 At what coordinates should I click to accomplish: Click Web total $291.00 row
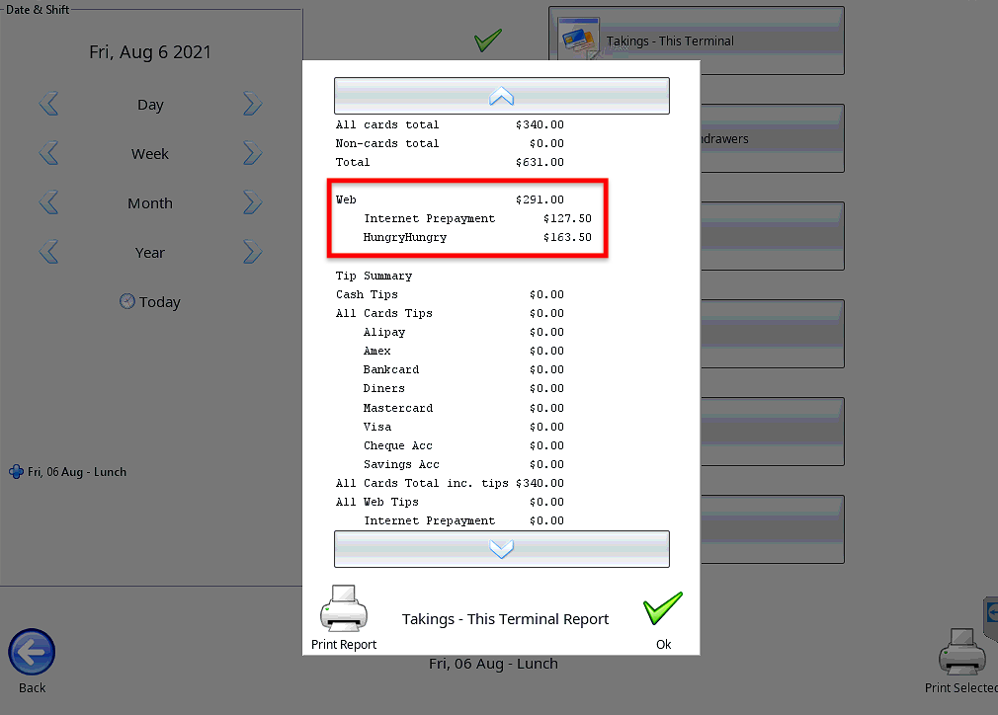coord(450,199)
